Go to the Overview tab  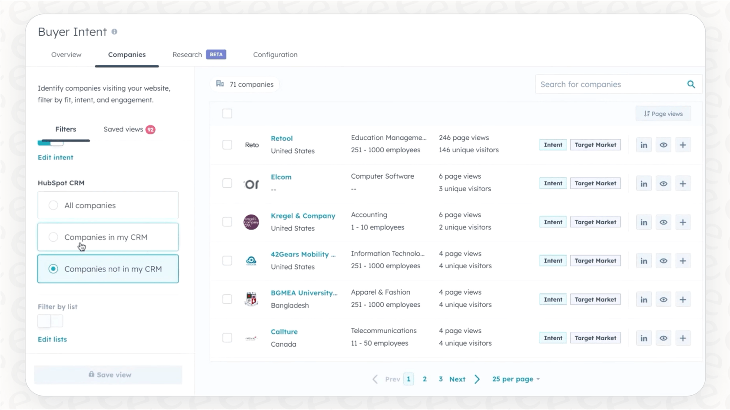(x=66, y=55)
